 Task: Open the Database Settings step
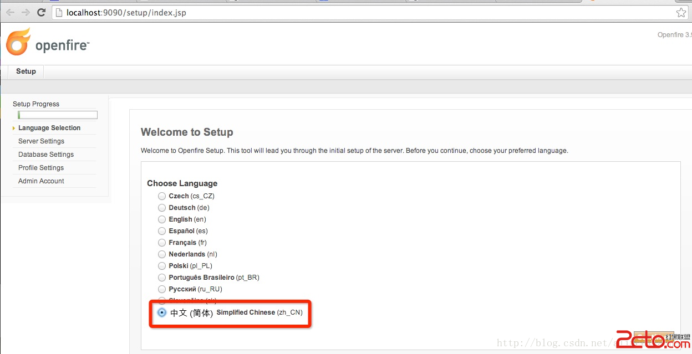[46, 155]
